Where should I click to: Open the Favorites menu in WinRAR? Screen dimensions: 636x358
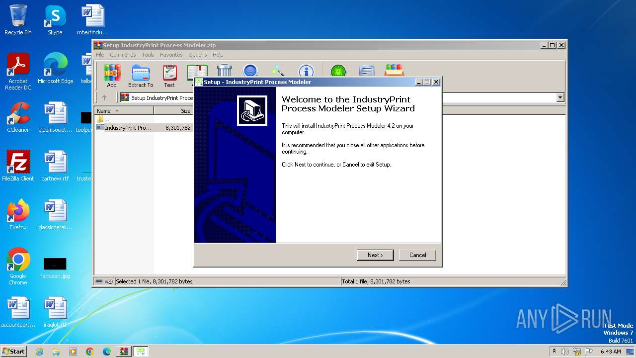[x=171, y=55]
